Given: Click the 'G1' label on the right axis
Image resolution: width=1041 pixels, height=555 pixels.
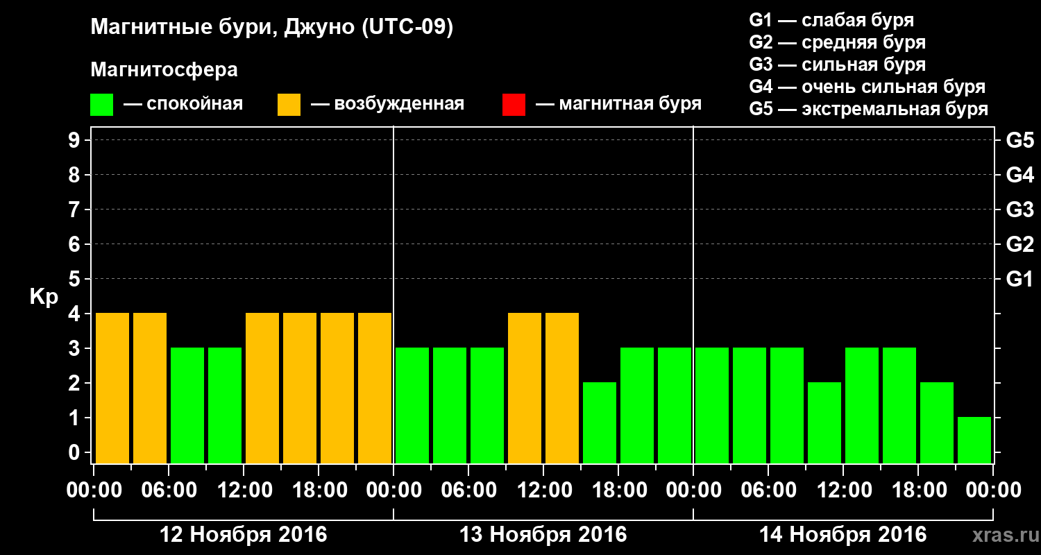Looking at the screenshot, I should click(1020, 279).
